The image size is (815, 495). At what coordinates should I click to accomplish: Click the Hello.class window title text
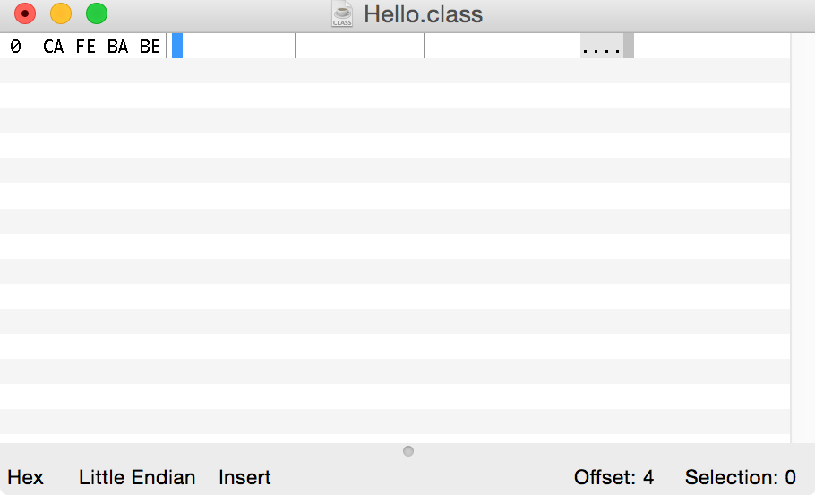coord(423,14)
